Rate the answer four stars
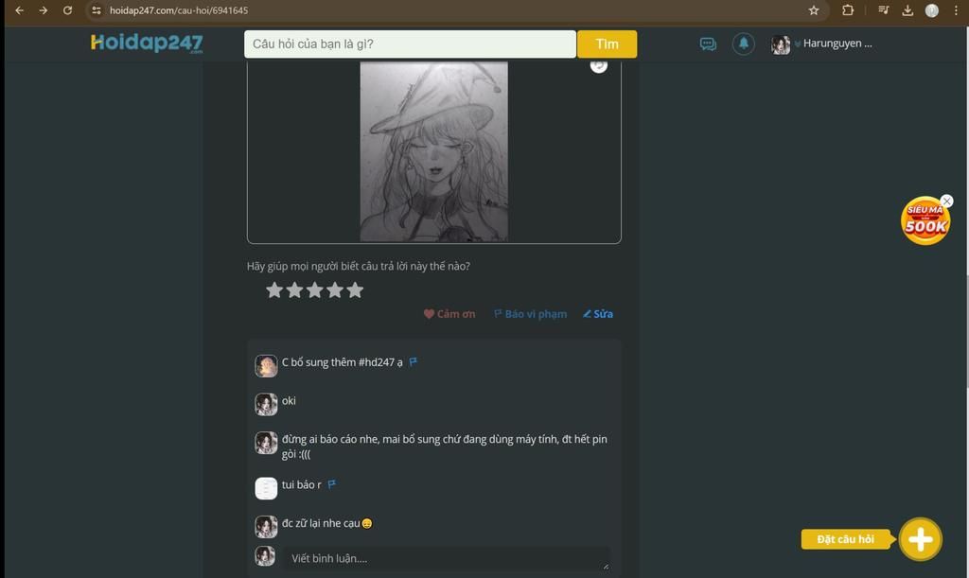 coord(335,289)
